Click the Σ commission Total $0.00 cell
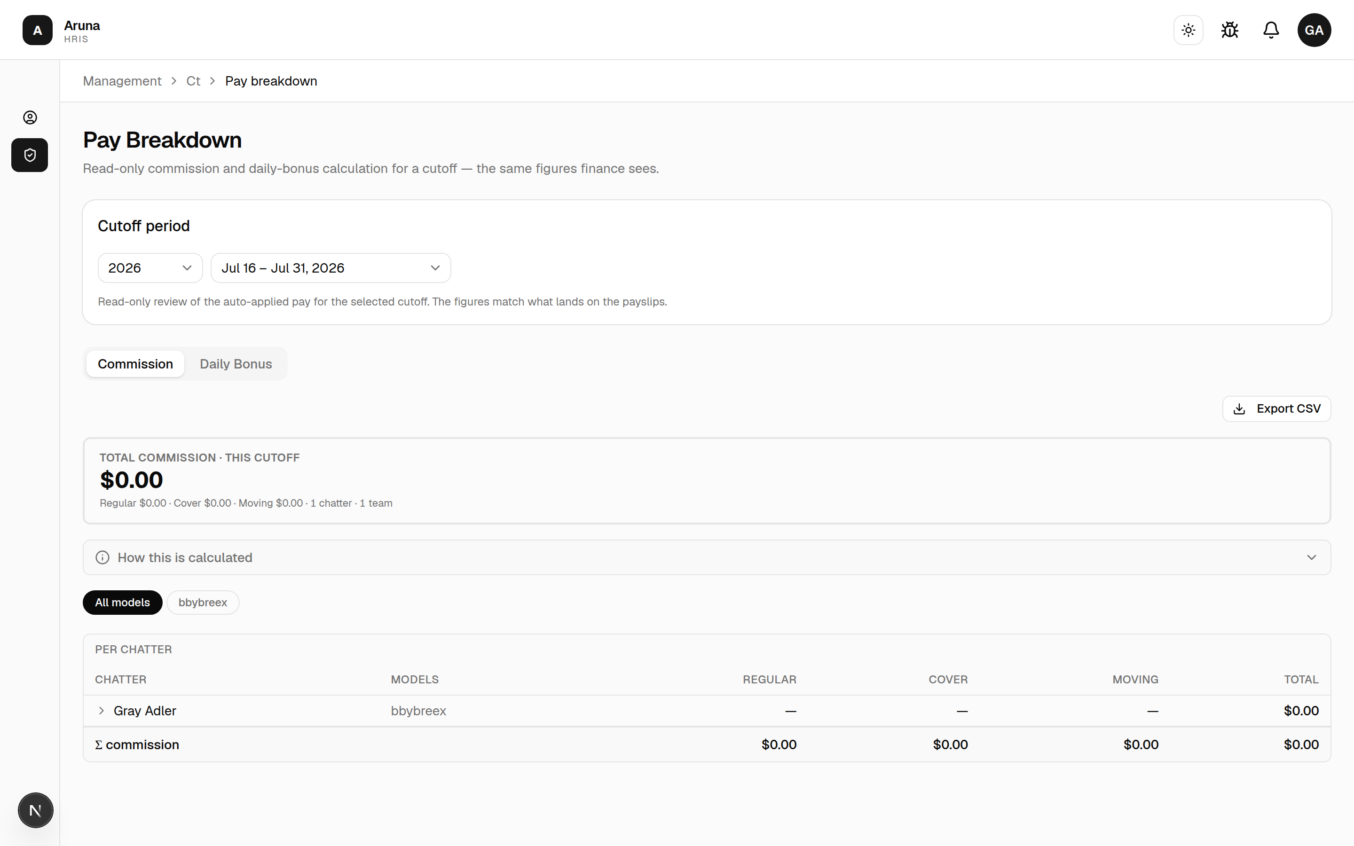 [x=1301, y=745]
